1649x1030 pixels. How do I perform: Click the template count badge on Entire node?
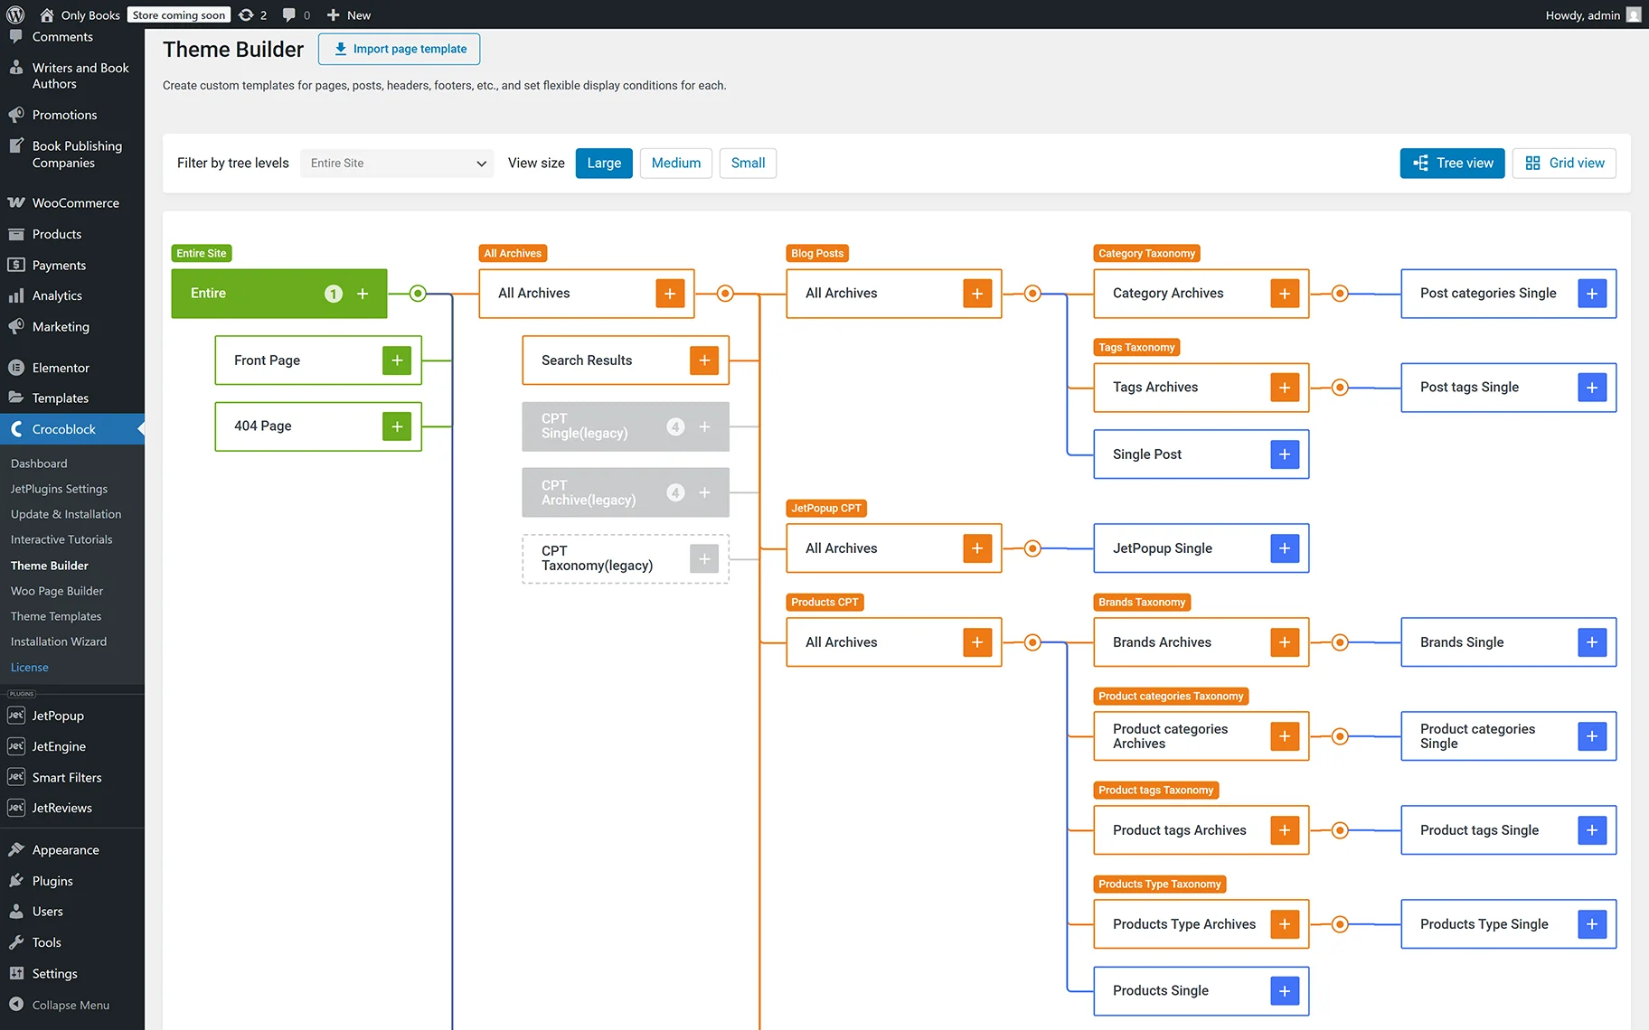[334, 294]
